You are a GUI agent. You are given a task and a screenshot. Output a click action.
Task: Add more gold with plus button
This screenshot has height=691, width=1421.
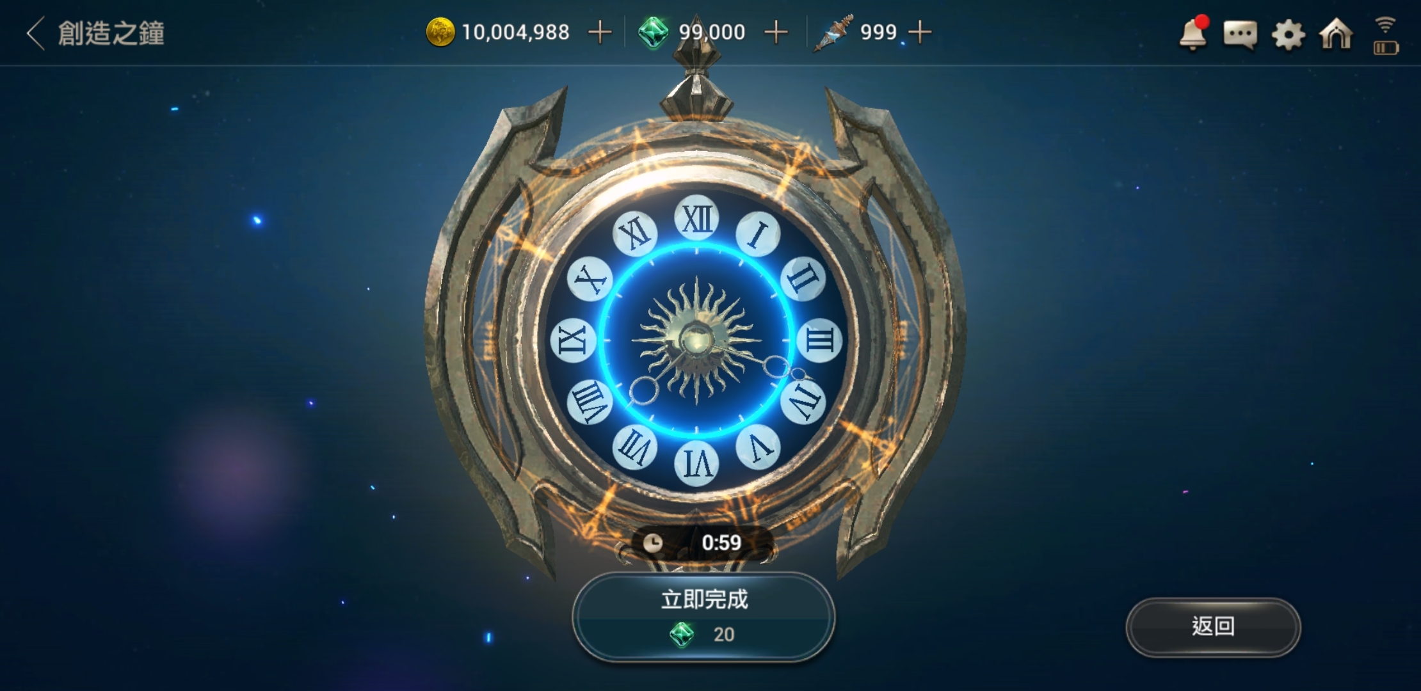coord(600,32)
